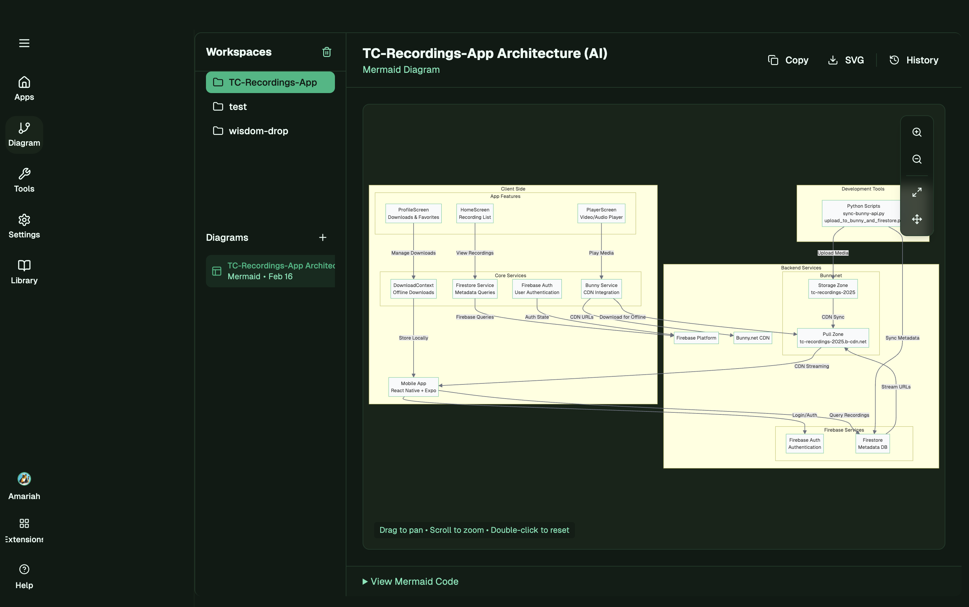This screenshot has width=969, height=607.
Task: Open the diagram History
Action: [914, 60]
